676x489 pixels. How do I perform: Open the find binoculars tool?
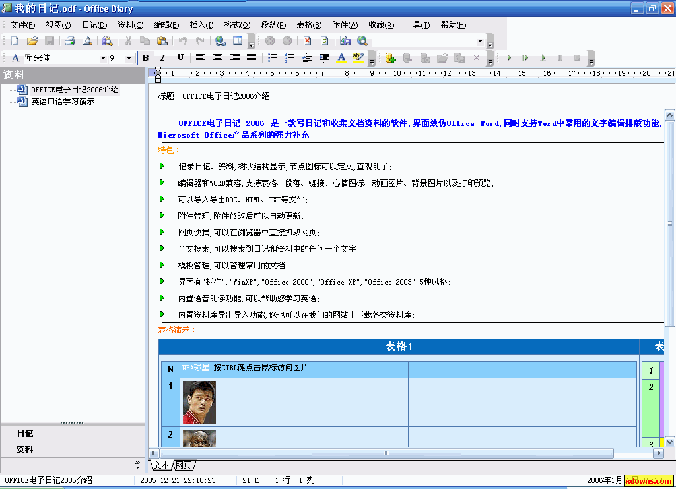(108, 41)
